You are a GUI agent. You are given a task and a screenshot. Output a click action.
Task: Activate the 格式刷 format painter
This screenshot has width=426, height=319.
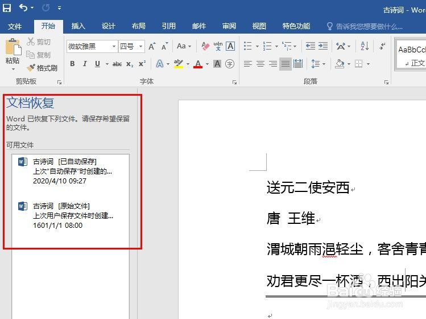[x=42, y=68]
